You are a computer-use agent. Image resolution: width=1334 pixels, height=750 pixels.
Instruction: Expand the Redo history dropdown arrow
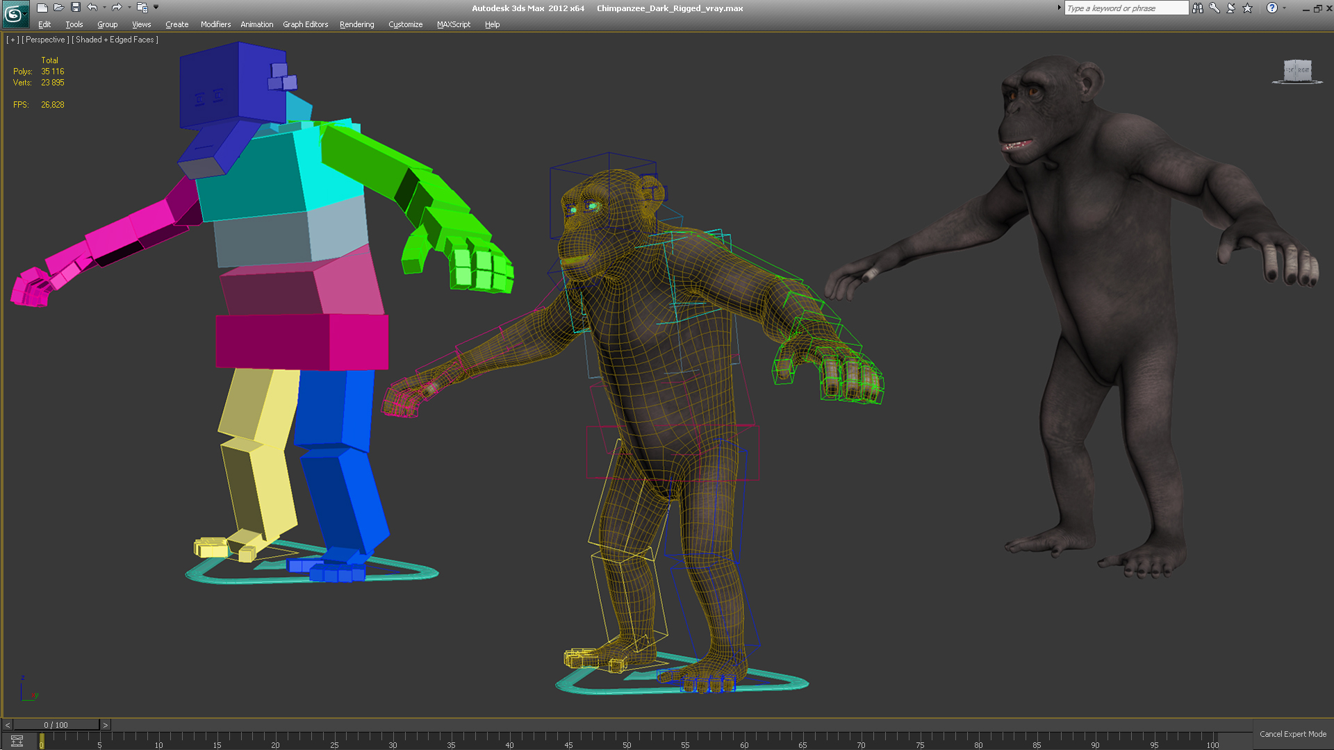click(x=129, y=8)
